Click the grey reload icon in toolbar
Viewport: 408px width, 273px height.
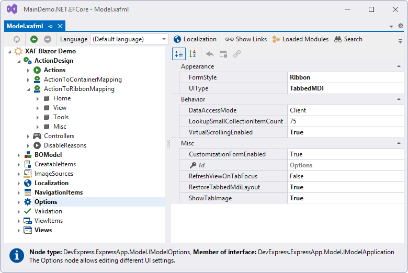point(17,39)
